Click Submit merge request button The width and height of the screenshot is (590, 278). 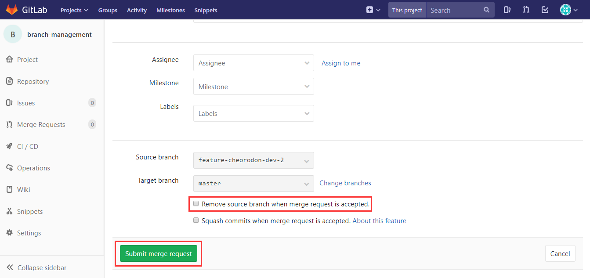(159, 253)
